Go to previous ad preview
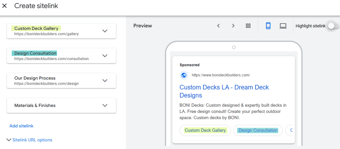 pyautogui.click(x=218, y=26)
